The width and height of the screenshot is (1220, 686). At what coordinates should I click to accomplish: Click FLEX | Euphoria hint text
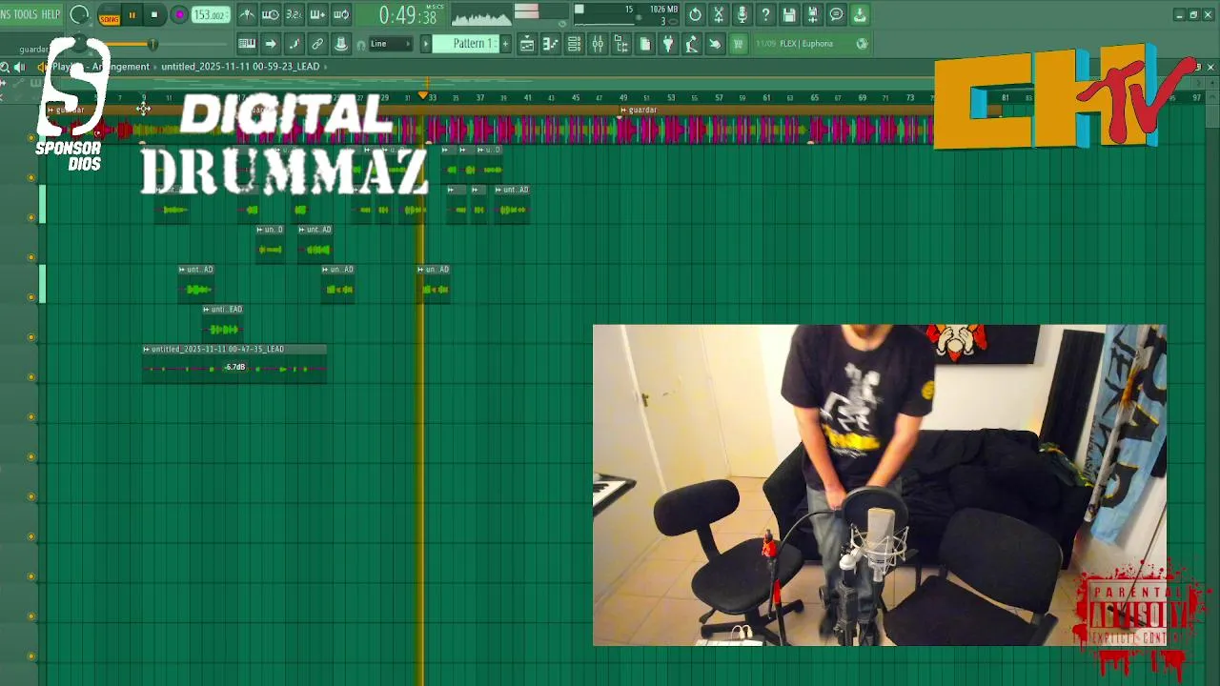(806, 44)
